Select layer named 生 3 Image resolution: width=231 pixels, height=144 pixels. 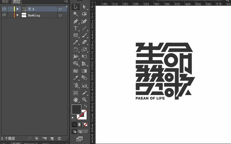pyautogui.click(x=31, y=9)
